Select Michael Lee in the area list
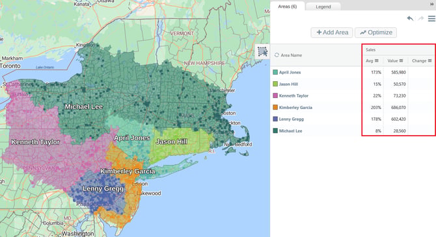The image size is (436, 237). point(290,131)
